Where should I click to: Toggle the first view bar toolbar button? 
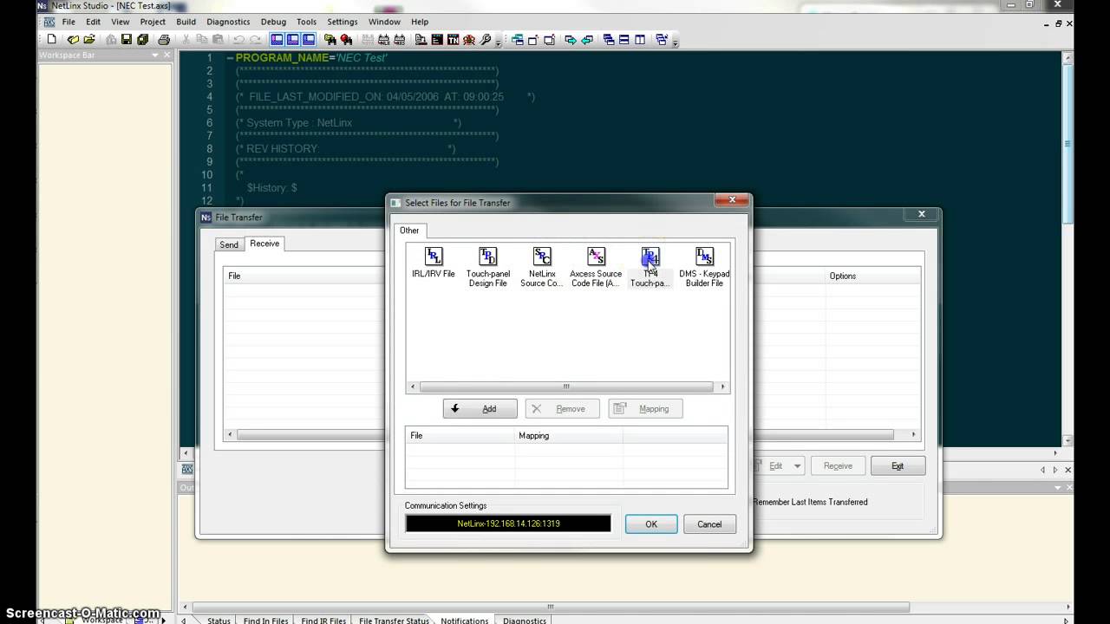coord(277,39)
